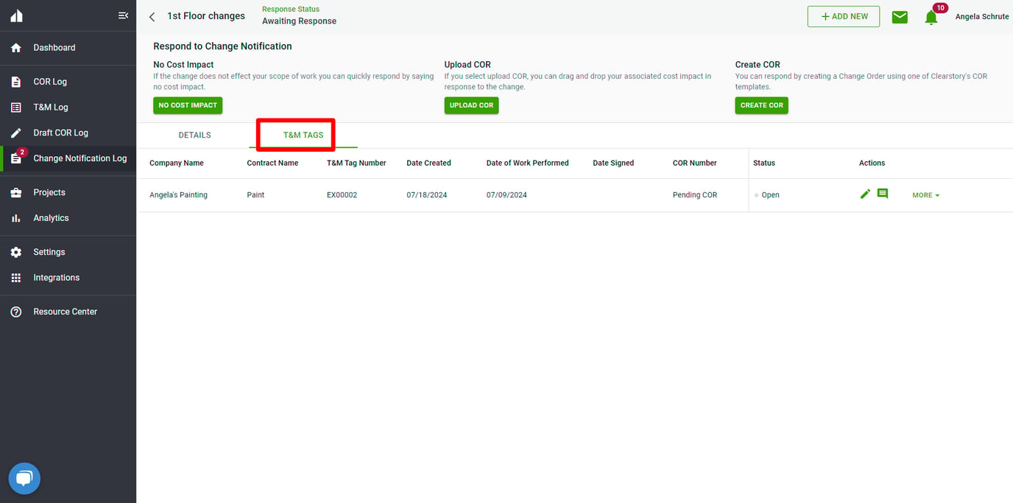
Task: Click the Paint contract cell
Action: (x=255, y=195)
